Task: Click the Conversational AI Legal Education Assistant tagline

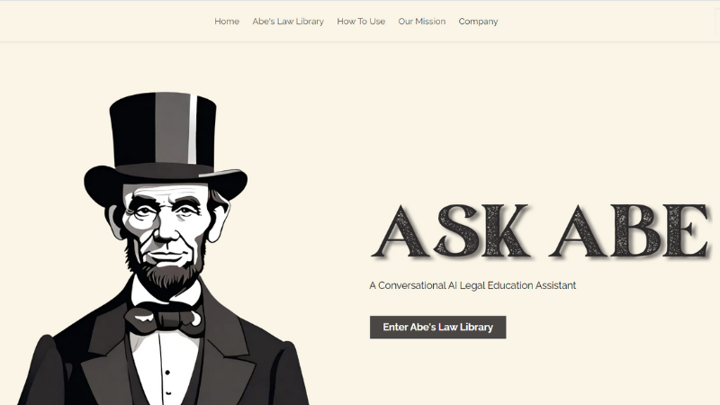Action: [472, 285]
